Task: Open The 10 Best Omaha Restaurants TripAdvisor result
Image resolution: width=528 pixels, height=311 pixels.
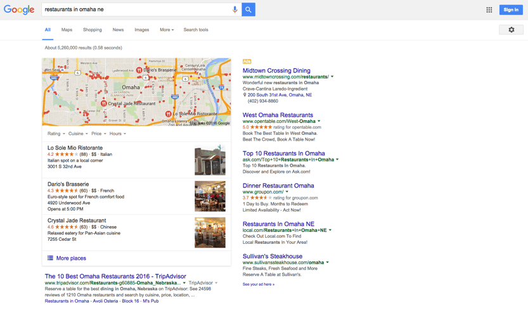Action: point(115,276)
